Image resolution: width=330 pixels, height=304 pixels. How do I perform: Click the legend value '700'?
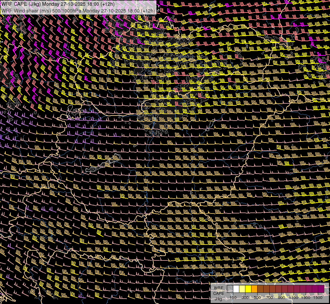[269, 298]
